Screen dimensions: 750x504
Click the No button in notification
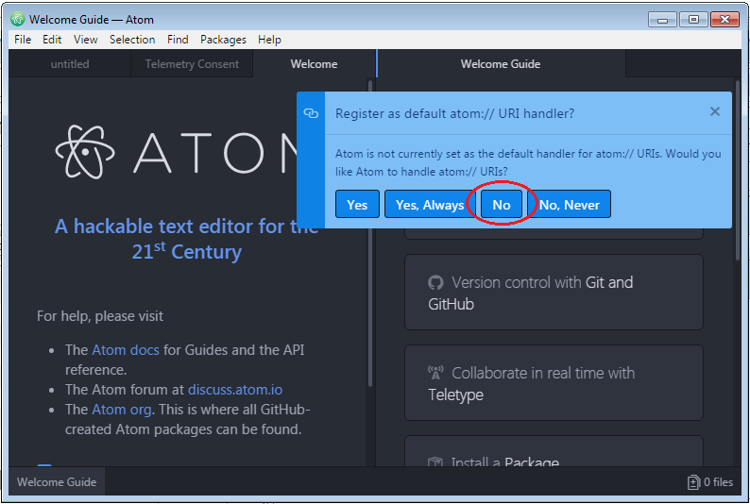502,205
